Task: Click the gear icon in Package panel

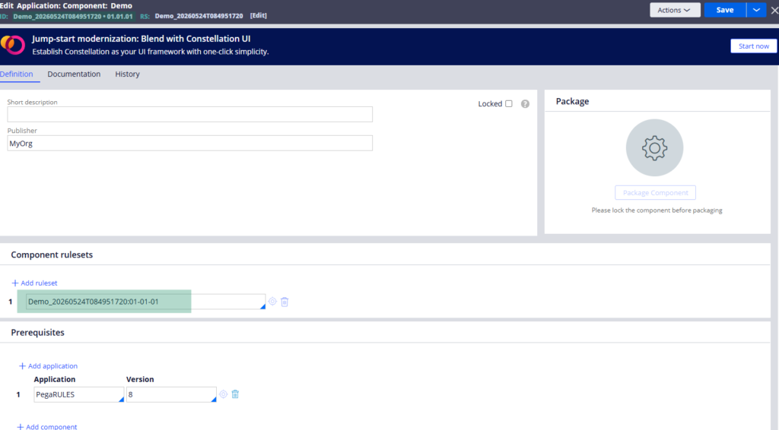Action: coord(654,148)
